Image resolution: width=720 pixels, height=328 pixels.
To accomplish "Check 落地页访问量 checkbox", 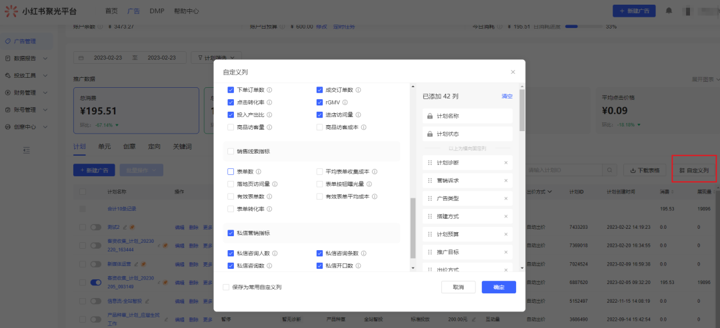I will click(x=231, y=184).
